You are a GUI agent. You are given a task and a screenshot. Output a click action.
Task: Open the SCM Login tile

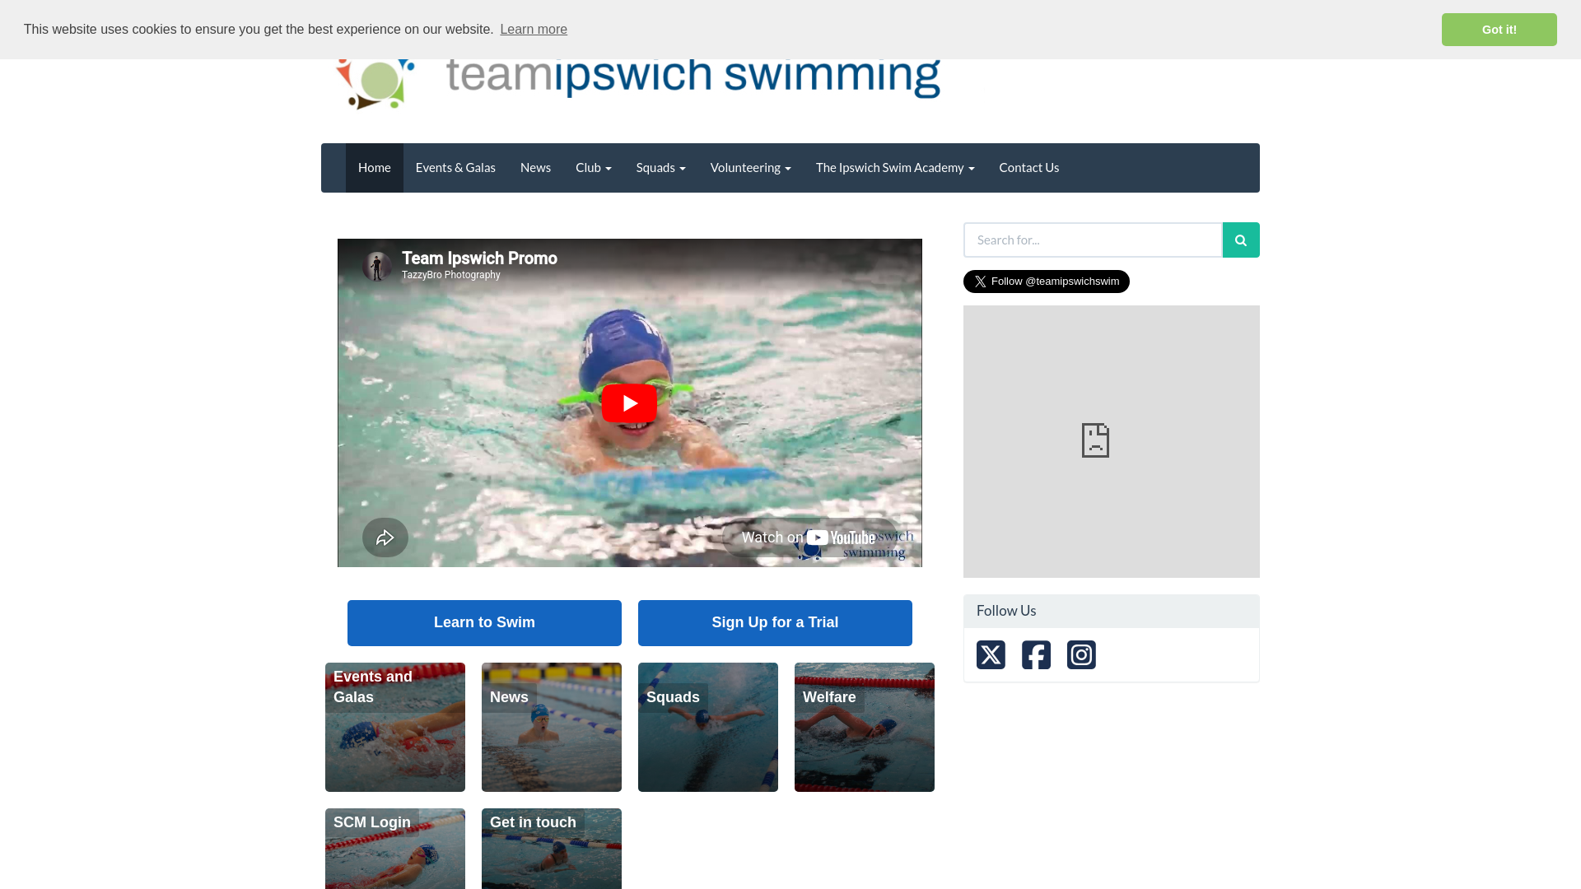click(x=395, y=849)
